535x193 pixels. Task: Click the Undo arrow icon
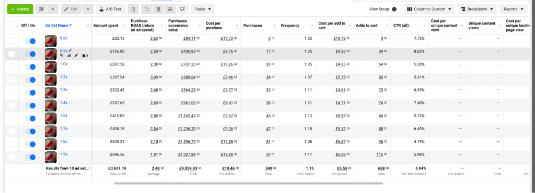(x=147, y=9)
